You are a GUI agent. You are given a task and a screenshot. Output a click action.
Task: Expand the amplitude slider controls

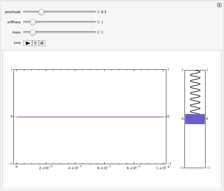[98, 12]
